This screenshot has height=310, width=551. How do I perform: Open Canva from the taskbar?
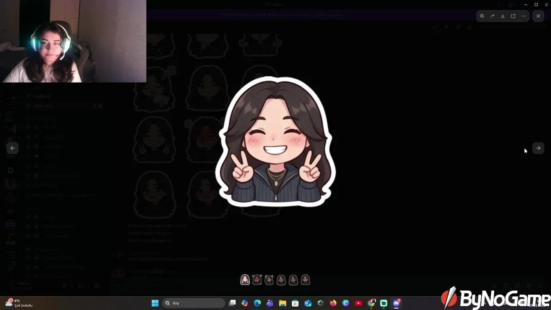pyautogui.click(x=346, y=303)
